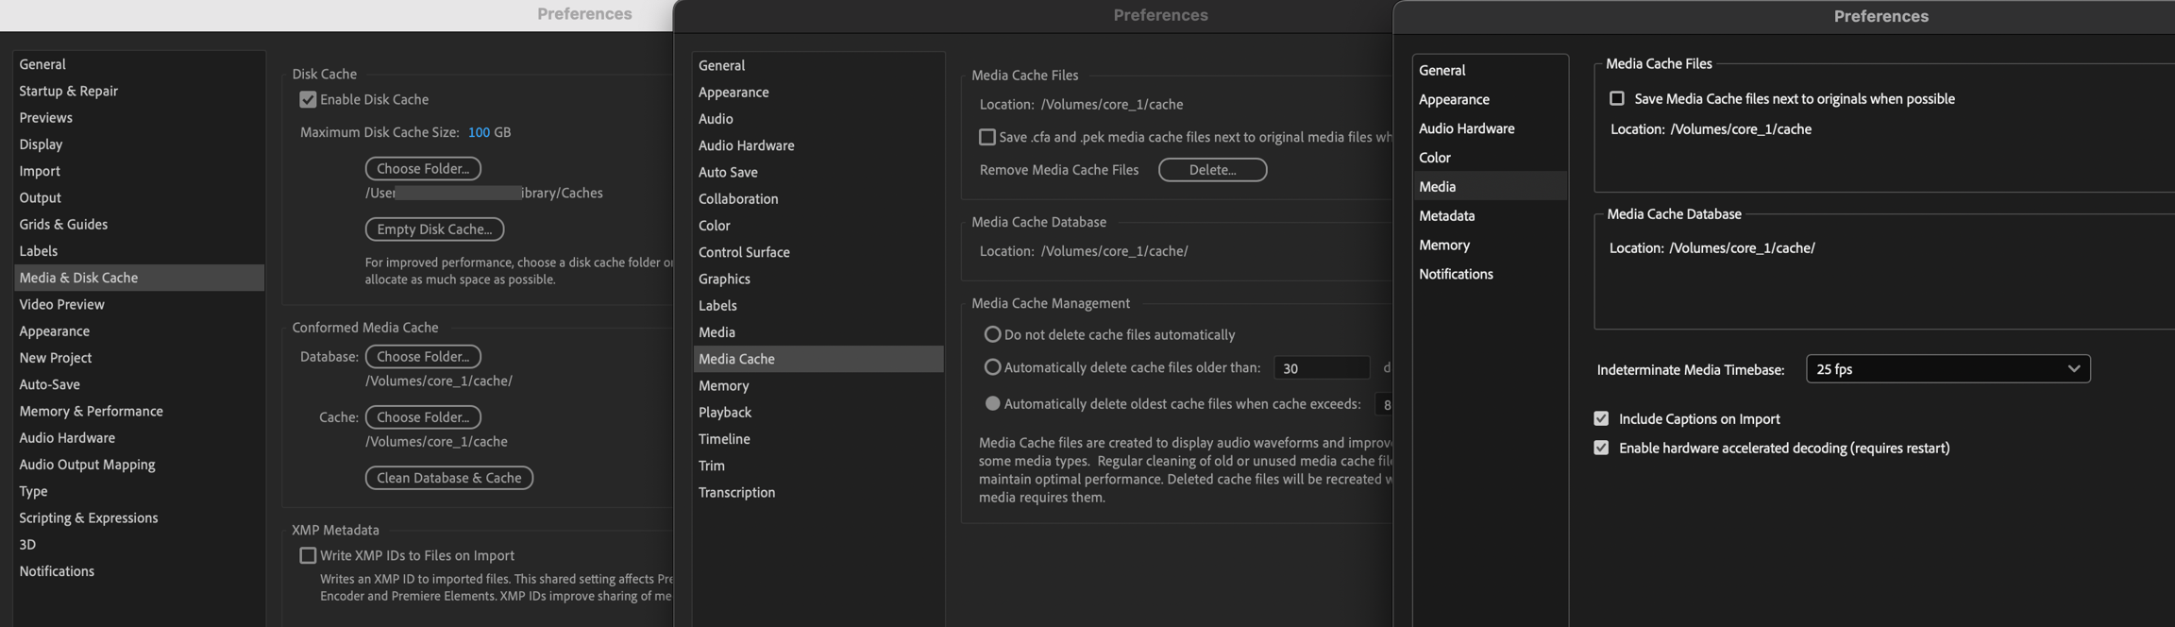This screenshot has width=2175, height=627.
Task: Check Save .cfa and .pek media cache files option
Action: 986,137
